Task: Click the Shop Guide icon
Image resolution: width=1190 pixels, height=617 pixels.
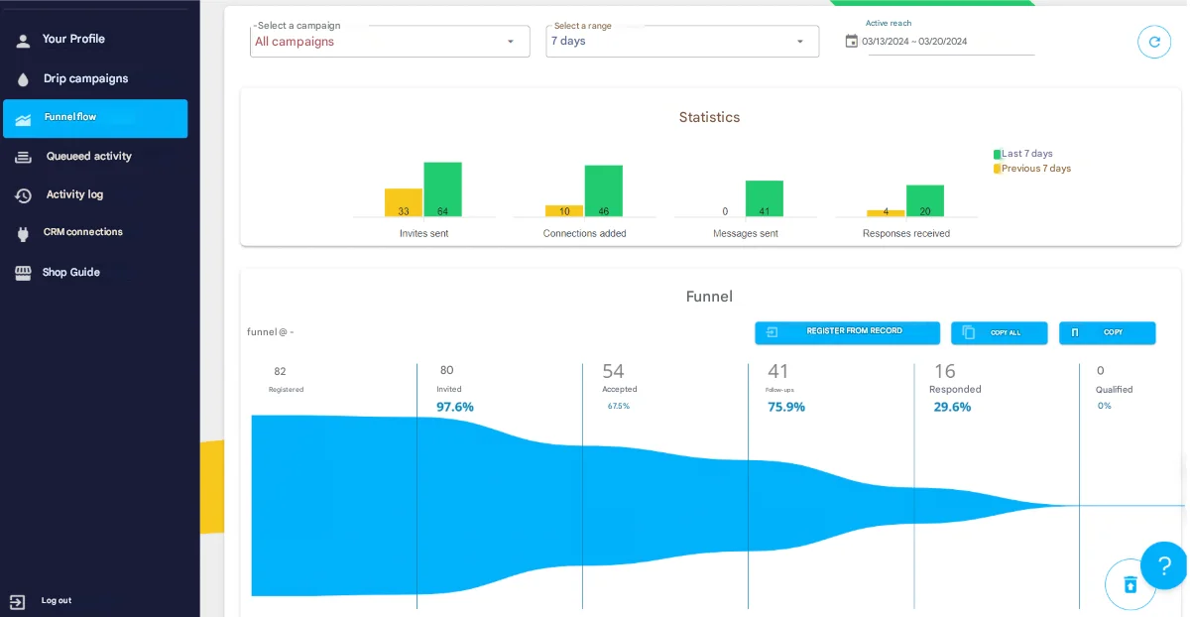Action: click(23, 273)
